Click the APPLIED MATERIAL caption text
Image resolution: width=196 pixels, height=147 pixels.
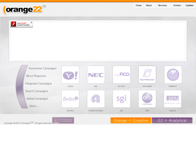point(96,111)
